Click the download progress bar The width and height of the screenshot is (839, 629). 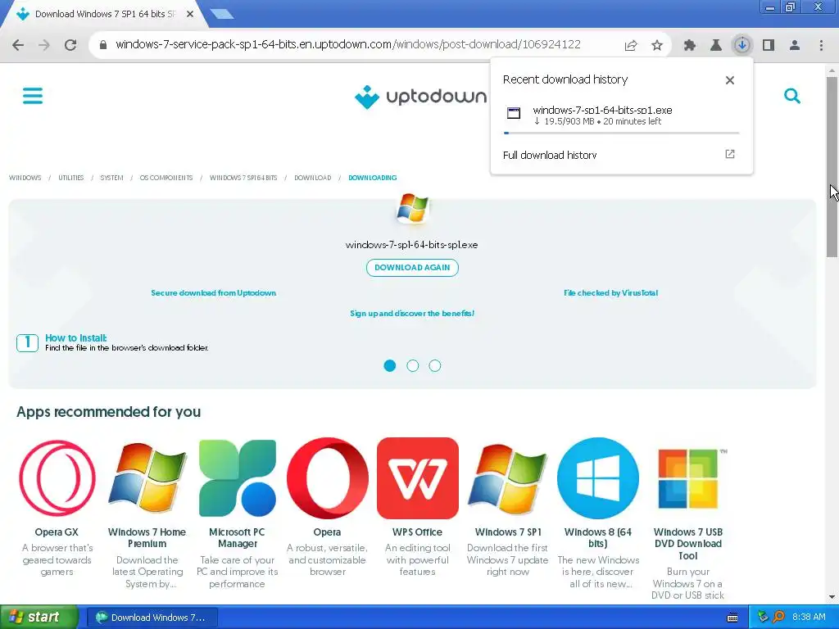[x=622, y=133]
